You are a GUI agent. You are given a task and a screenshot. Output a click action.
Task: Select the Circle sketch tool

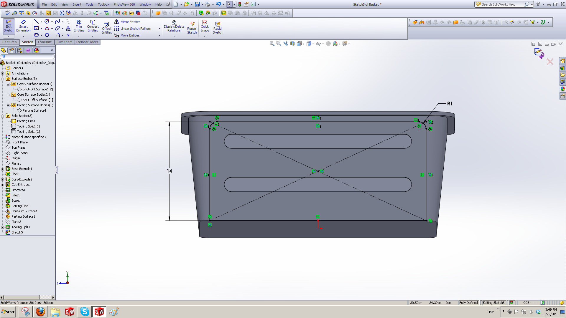(x=47, y=21)
